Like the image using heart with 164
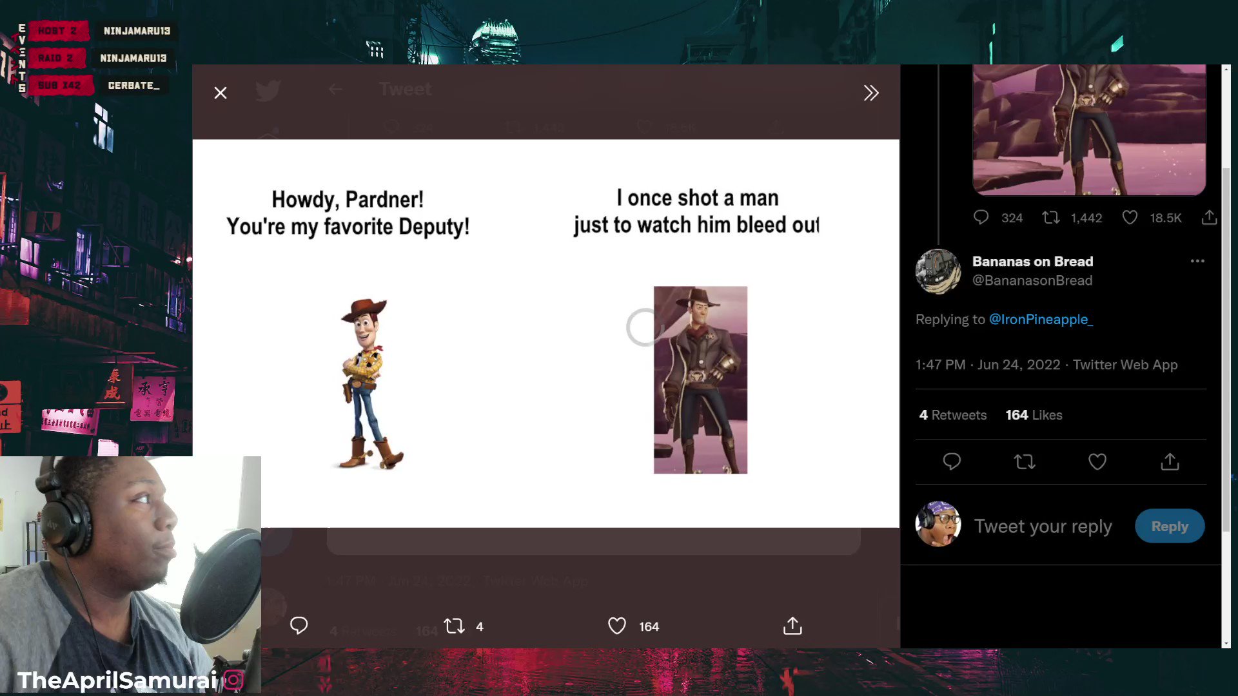 [617, 626]
